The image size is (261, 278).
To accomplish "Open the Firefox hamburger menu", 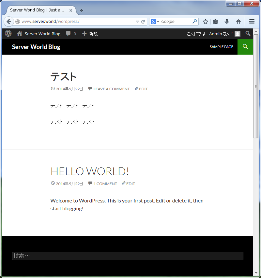I will [x=252, y=22].
